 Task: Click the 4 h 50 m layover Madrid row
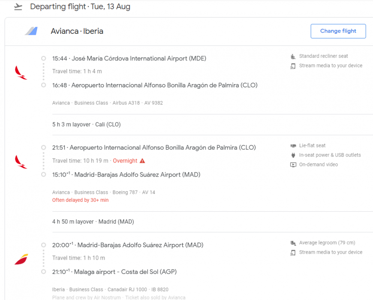93,222
